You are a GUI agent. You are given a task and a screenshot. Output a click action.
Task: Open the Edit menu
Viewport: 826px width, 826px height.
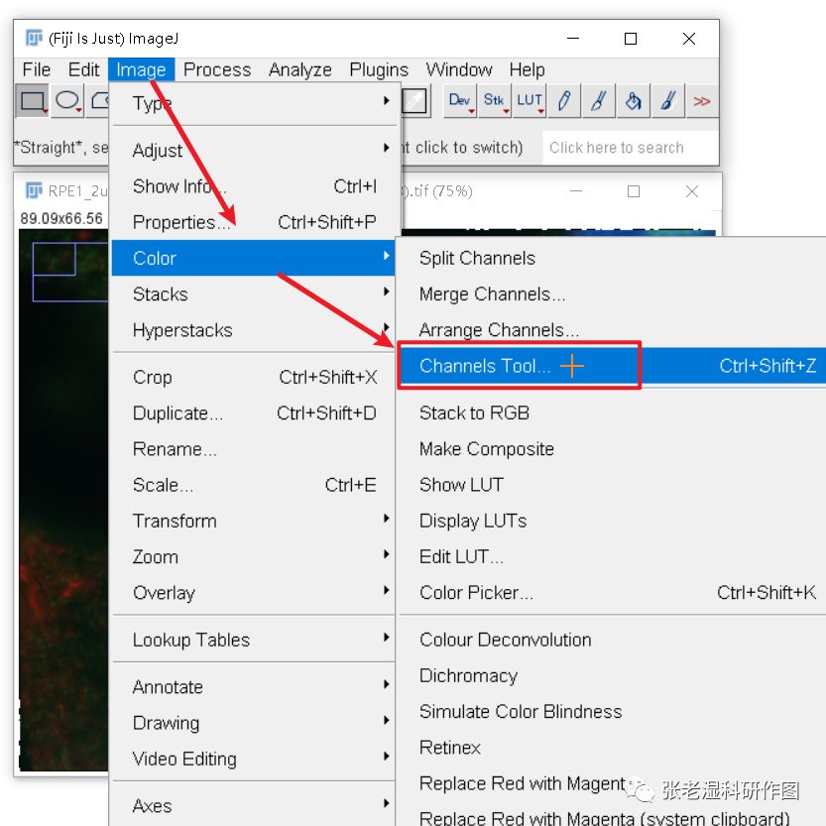83,69
